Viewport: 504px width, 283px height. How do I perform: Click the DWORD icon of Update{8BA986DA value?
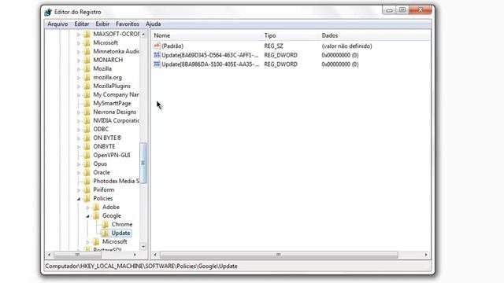point(157,64)
